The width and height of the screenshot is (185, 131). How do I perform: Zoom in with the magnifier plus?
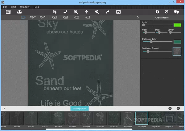pyautogui.click(x=76, y=12)
